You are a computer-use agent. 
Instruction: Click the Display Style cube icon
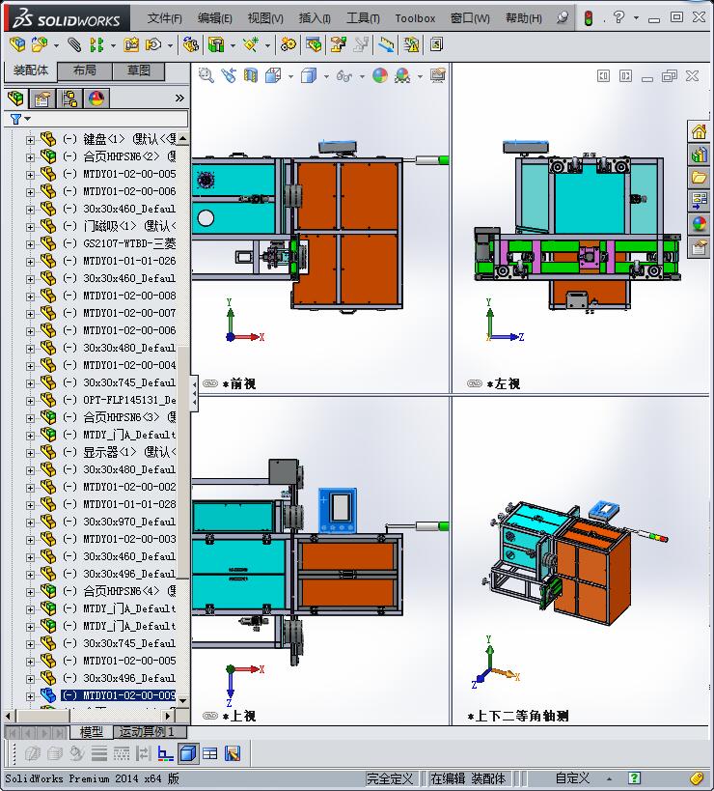click(309, 75)
